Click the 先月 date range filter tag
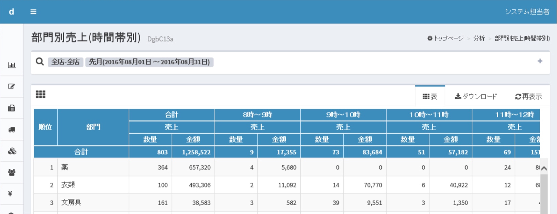This screenshot has height=214, width=557. 149,62
